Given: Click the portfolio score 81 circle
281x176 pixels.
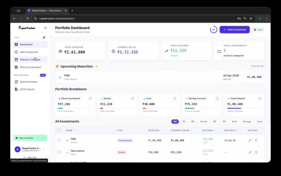Looking at the screenshot, I should click(214, 30).
